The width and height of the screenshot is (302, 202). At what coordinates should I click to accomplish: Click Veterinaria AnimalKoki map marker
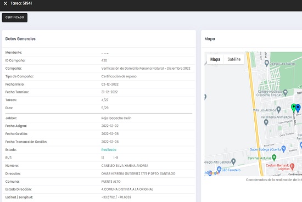(x=266, y=122)
